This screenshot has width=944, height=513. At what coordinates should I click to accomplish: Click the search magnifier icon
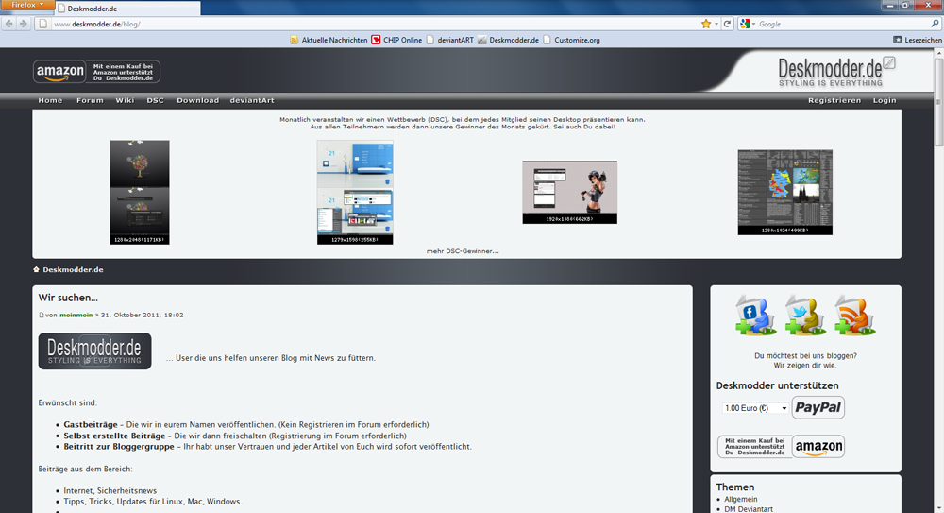pos(935,24)
